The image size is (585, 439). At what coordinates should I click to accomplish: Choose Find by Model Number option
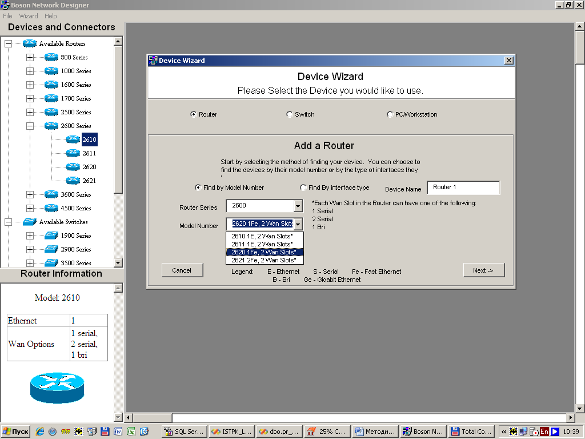click(198, 187)
